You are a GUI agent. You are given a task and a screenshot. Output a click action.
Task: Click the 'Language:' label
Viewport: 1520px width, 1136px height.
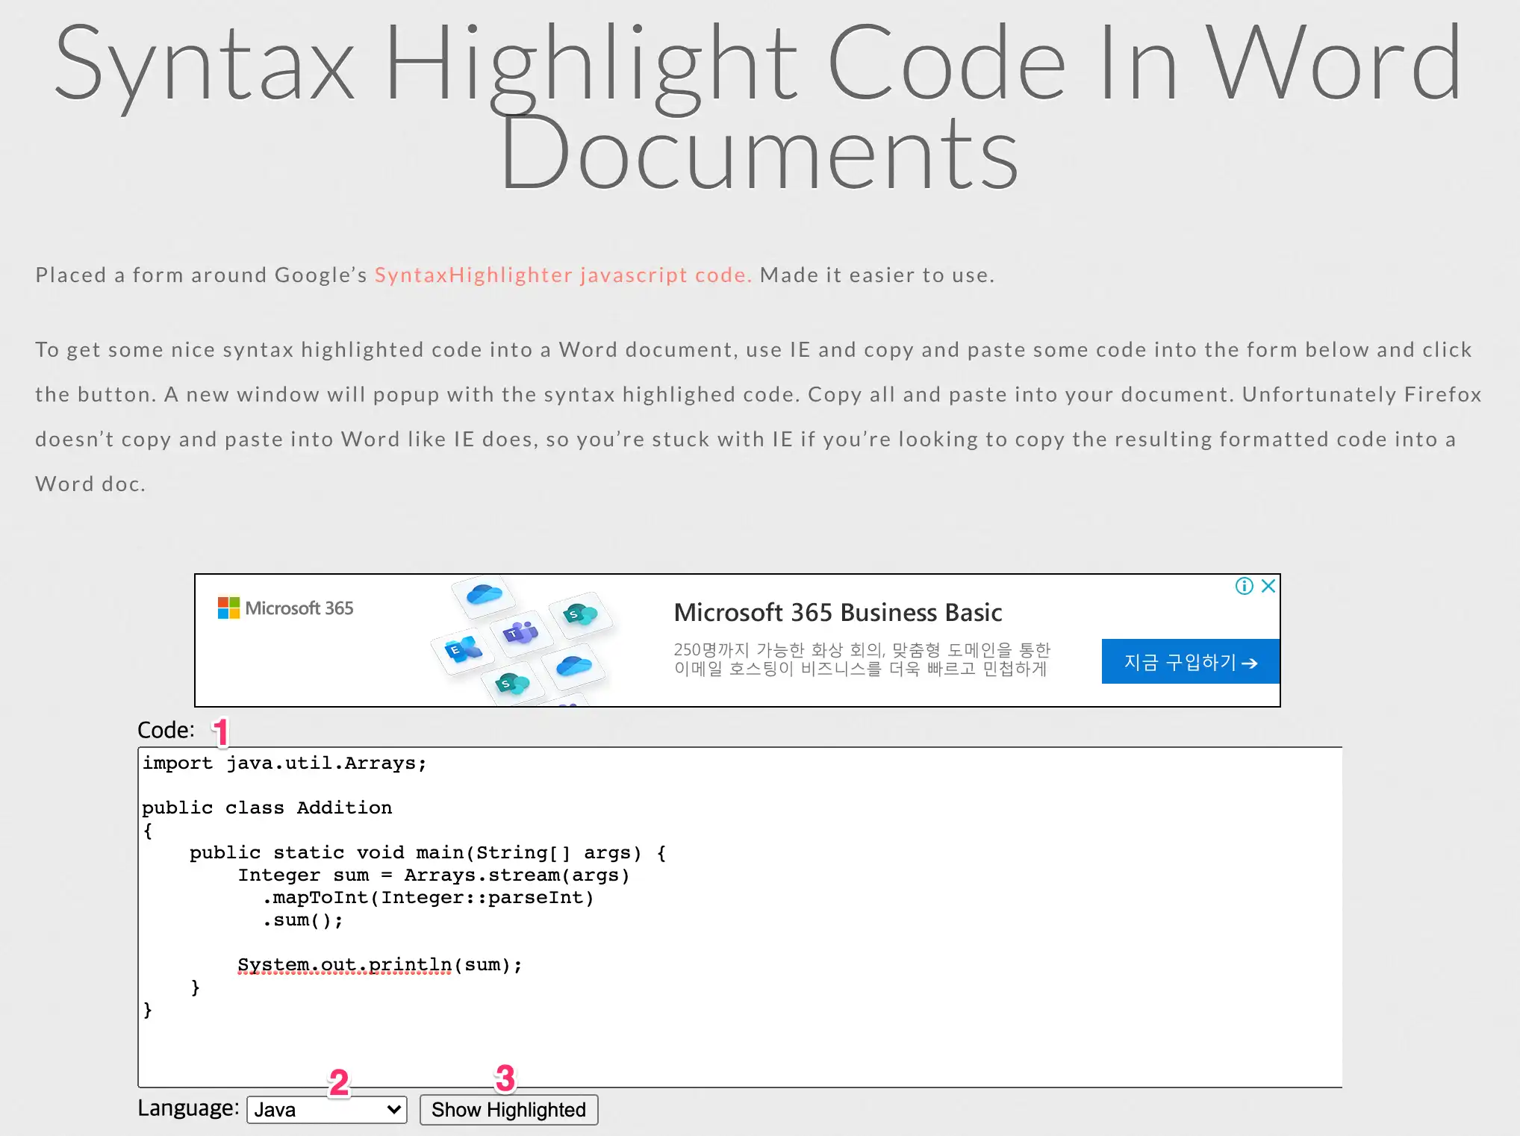tap(188, 1108)
